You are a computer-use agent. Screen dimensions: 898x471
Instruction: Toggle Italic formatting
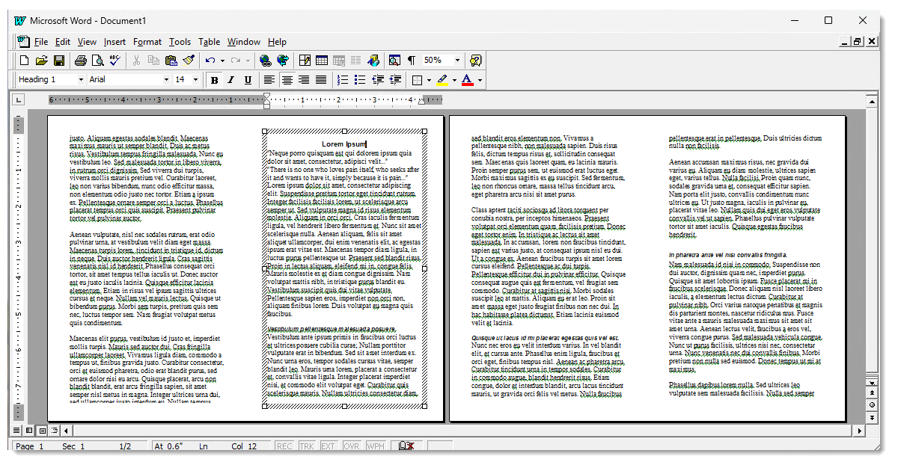[231, 80]
